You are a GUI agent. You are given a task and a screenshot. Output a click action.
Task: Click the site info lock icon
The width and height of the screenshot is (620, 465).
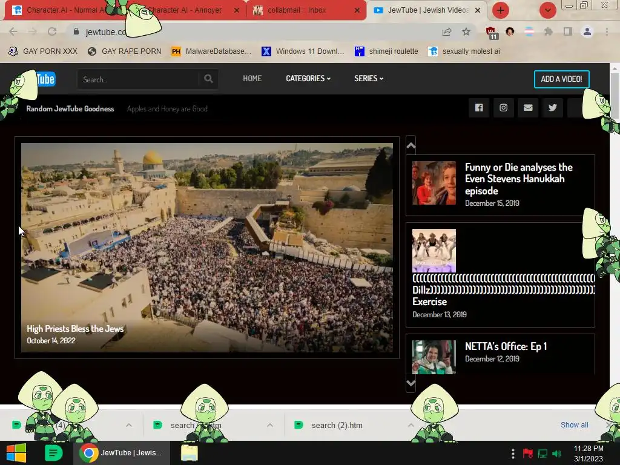[76, 31]
